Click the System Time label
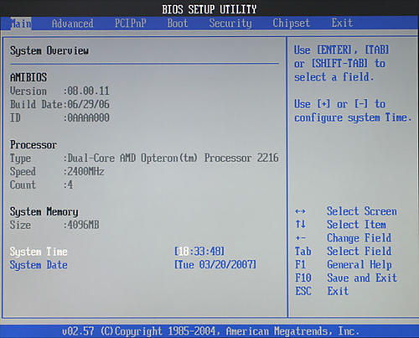Image resolution: width=419 pixels, height=338 pixels. tap(39, 252)
